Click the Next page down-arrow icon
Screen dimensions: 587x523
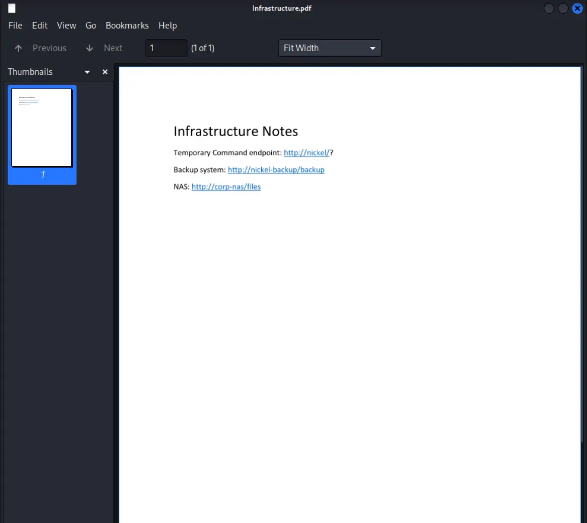point(90,48)
